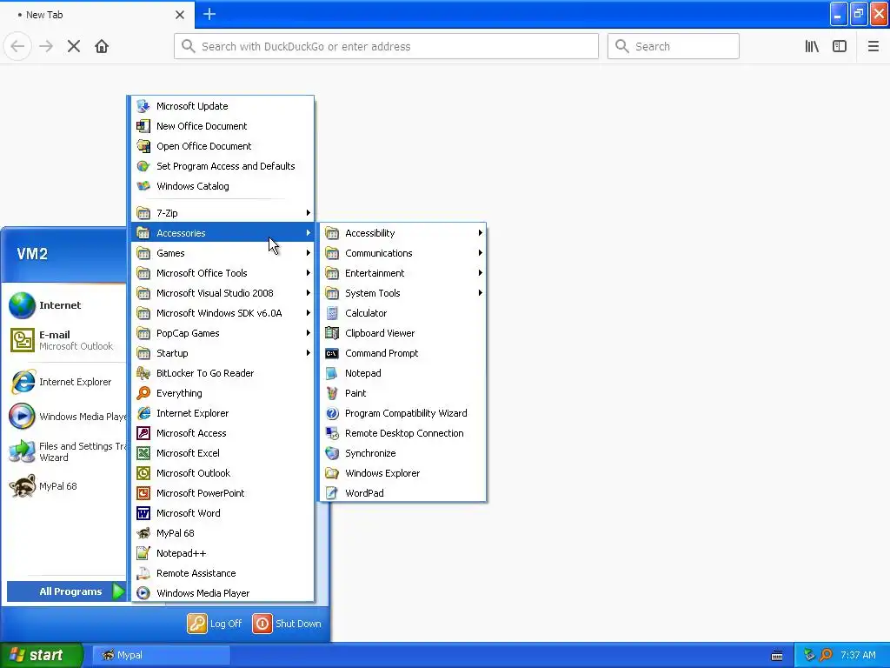Screen dimensions: 890x668
Task: Expand Microsoft Windows SDK v6.0A submenu arrow
Action: point(309,313)
